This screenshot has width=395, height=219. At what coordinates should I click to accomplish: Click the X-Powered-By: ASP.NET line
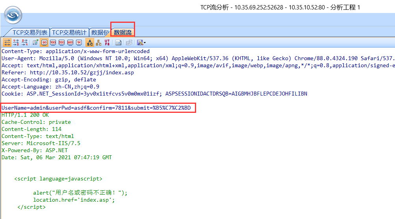(x=35, y=150)
